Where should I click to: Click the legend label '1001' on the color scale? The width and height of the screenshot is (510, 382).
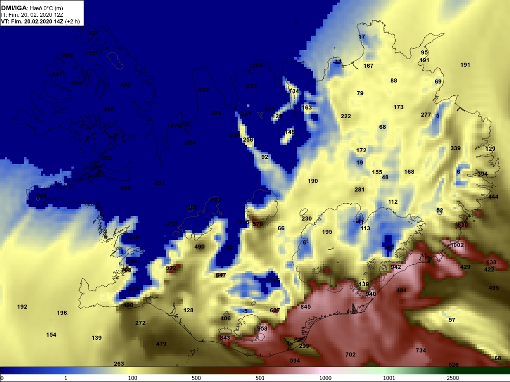coord(389,378)
